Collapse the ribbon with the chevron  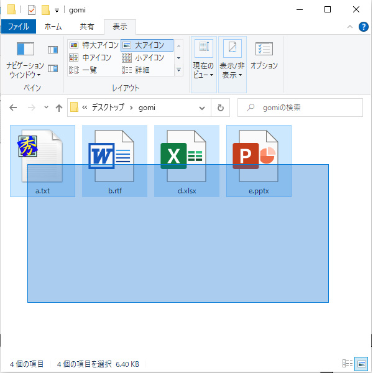point(350,27)
